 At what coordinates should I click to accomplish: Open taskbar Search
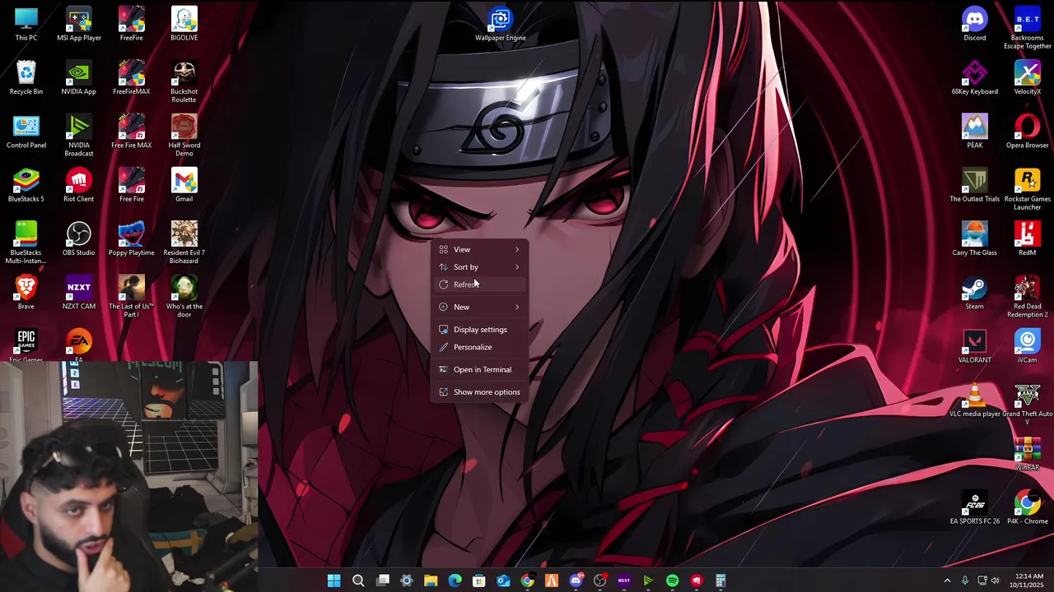pos(358,581)
